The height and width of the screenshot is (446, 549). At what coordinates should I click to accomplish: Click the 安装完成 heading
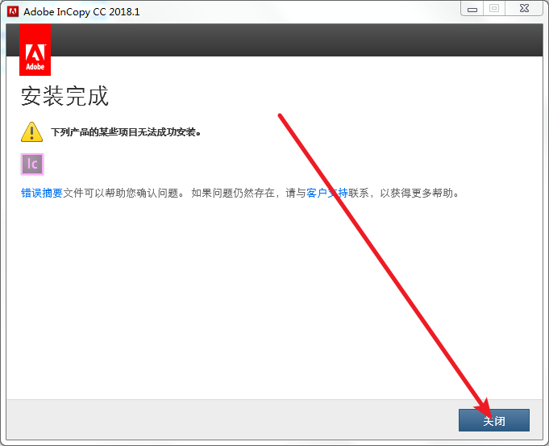(x=64, y=96)
